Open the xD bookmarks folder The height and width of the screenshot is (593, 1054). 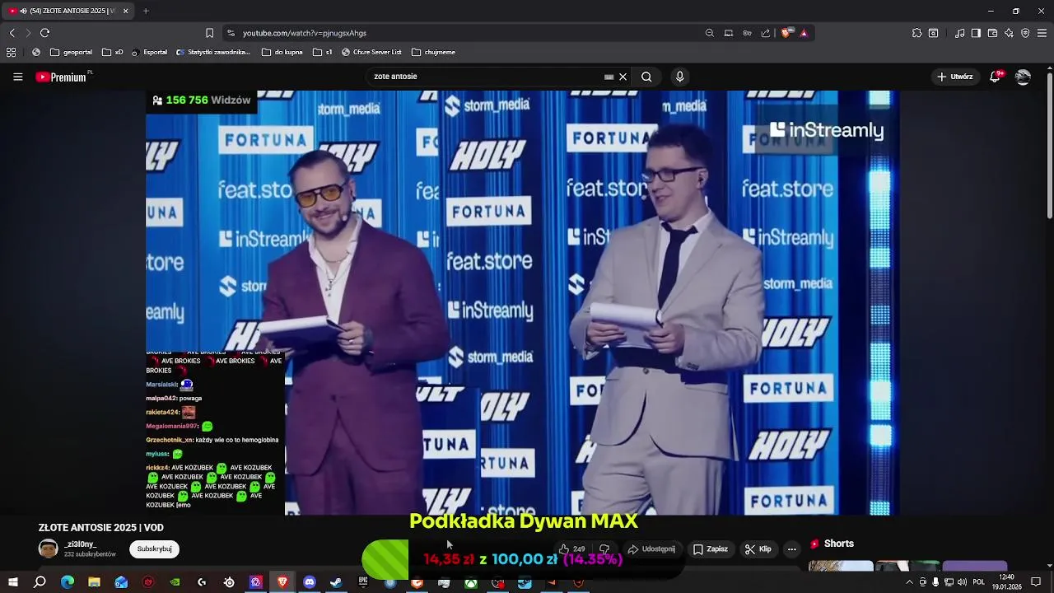coord(113,52)
